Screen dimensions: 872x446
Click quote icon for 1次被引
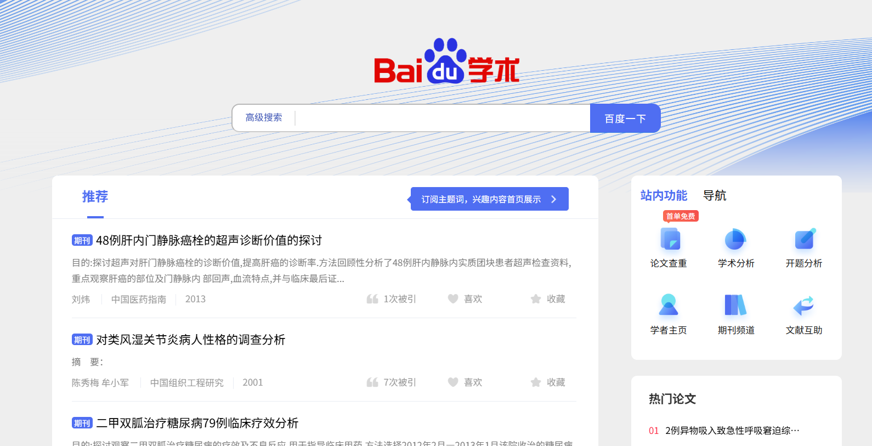click(372, 299)
